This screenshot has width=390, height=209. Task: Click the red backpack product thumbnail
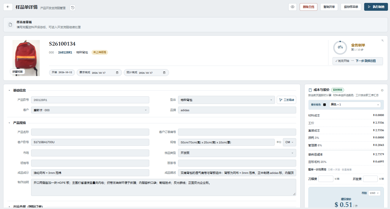click(x=26, y=58)
